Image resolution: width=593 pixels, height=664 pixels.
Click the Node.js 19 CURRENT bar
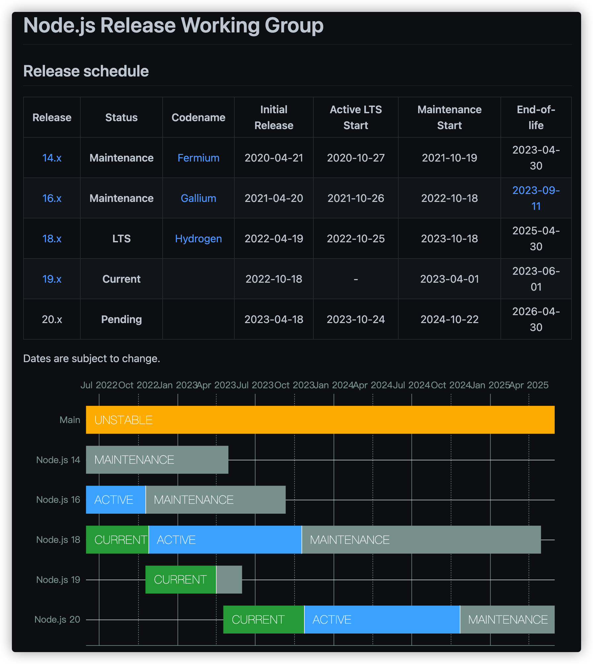coord(180,580)
